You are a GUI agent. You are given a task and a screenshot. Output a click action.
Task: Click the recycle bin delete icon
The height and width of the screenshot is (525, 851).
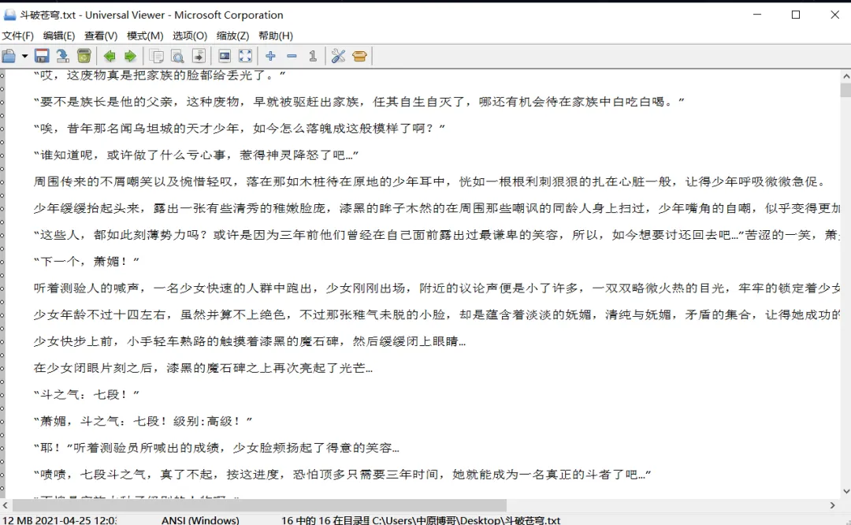pyautogui.click(x=84, y=56)
